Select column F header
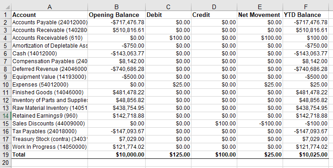Viewport: 333px width, 168px height. coord(306,7)
